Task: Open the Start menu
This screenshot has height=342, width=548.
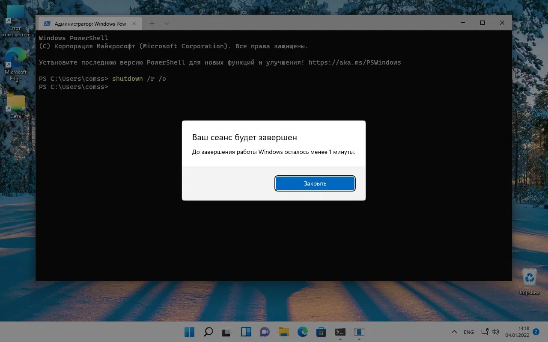Action: [x=189, y=332]
